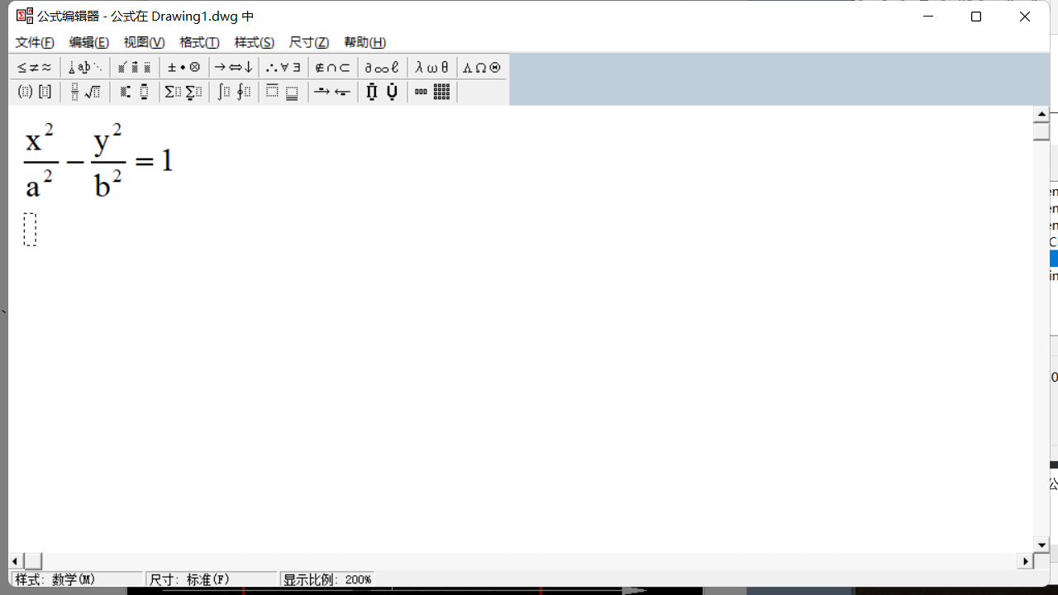Open the set theory symbols palette (∉∩⊂)
This screenshot has width=1058, height=595.
coord(332,68)
